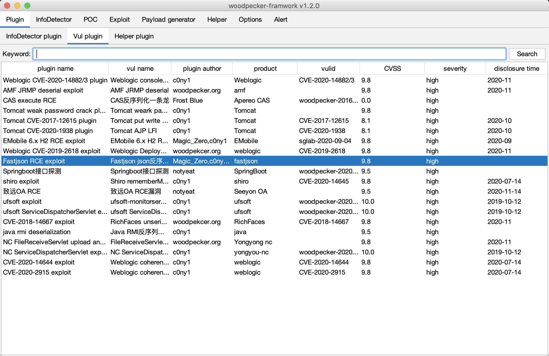The image size is (549, 356).
Task: Open the InfoDetector main tab
Action: click(x=54, y=19)
